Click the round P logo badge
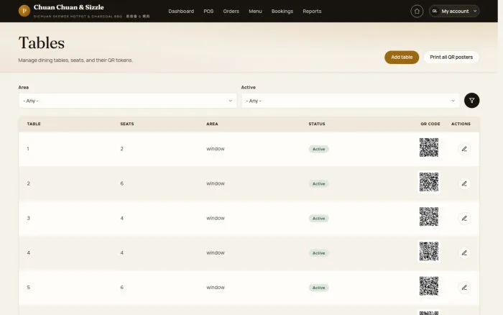503x315 pixels. [x=24, y=11]
